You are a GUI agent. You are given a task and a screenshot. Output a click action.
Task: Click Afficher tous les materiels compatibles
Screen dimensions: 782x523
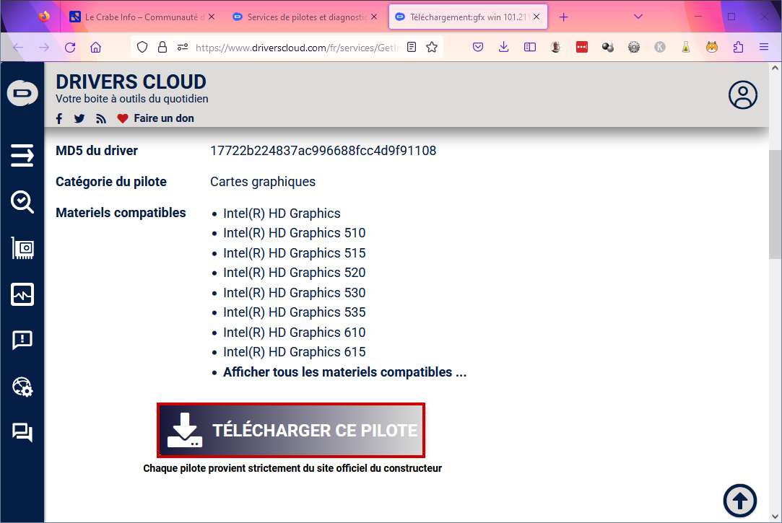coord(344,372)
